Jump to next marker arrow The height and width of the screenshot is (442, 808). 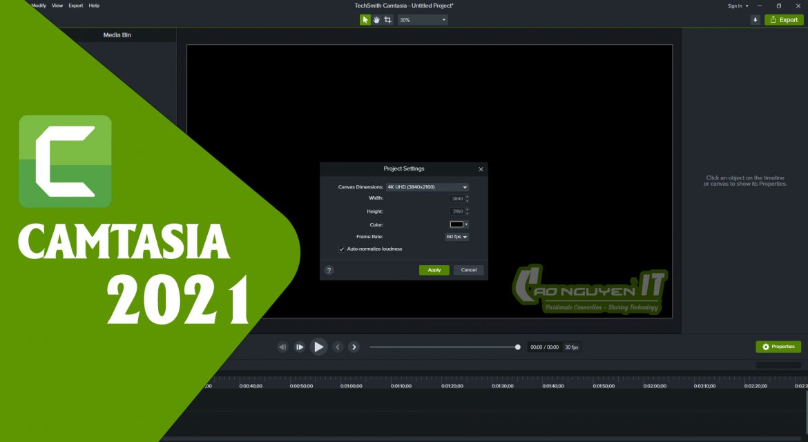(x=354, y=347)
